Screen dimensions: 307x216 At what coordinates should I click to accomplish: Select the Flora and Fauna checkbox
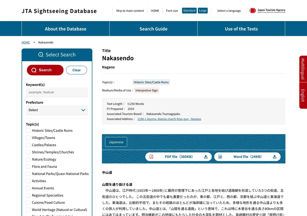click(x=28, y=166)
